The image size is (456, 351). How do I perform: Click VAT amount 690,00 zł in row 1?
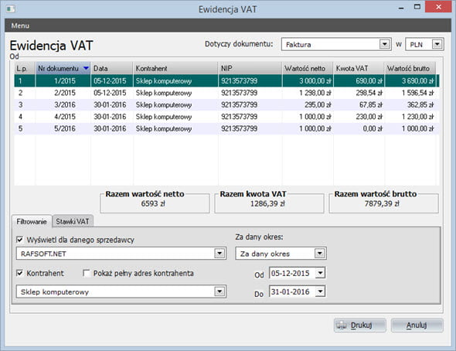click(359, 81)
